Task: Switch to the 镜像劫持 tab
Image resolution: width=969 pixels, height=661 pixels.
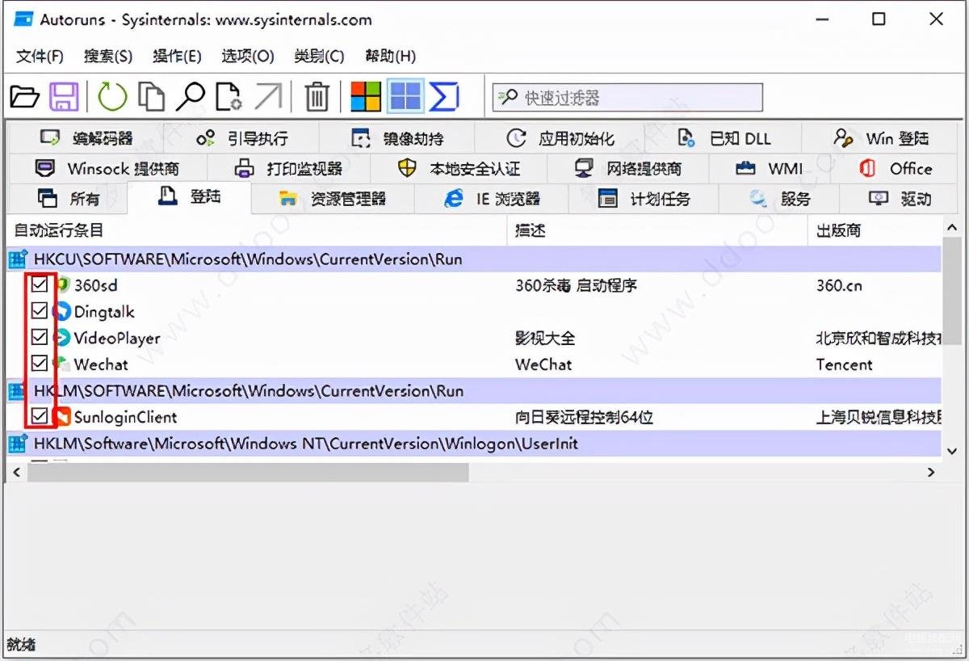Action: pyautogui.click(x=397, y=138)
